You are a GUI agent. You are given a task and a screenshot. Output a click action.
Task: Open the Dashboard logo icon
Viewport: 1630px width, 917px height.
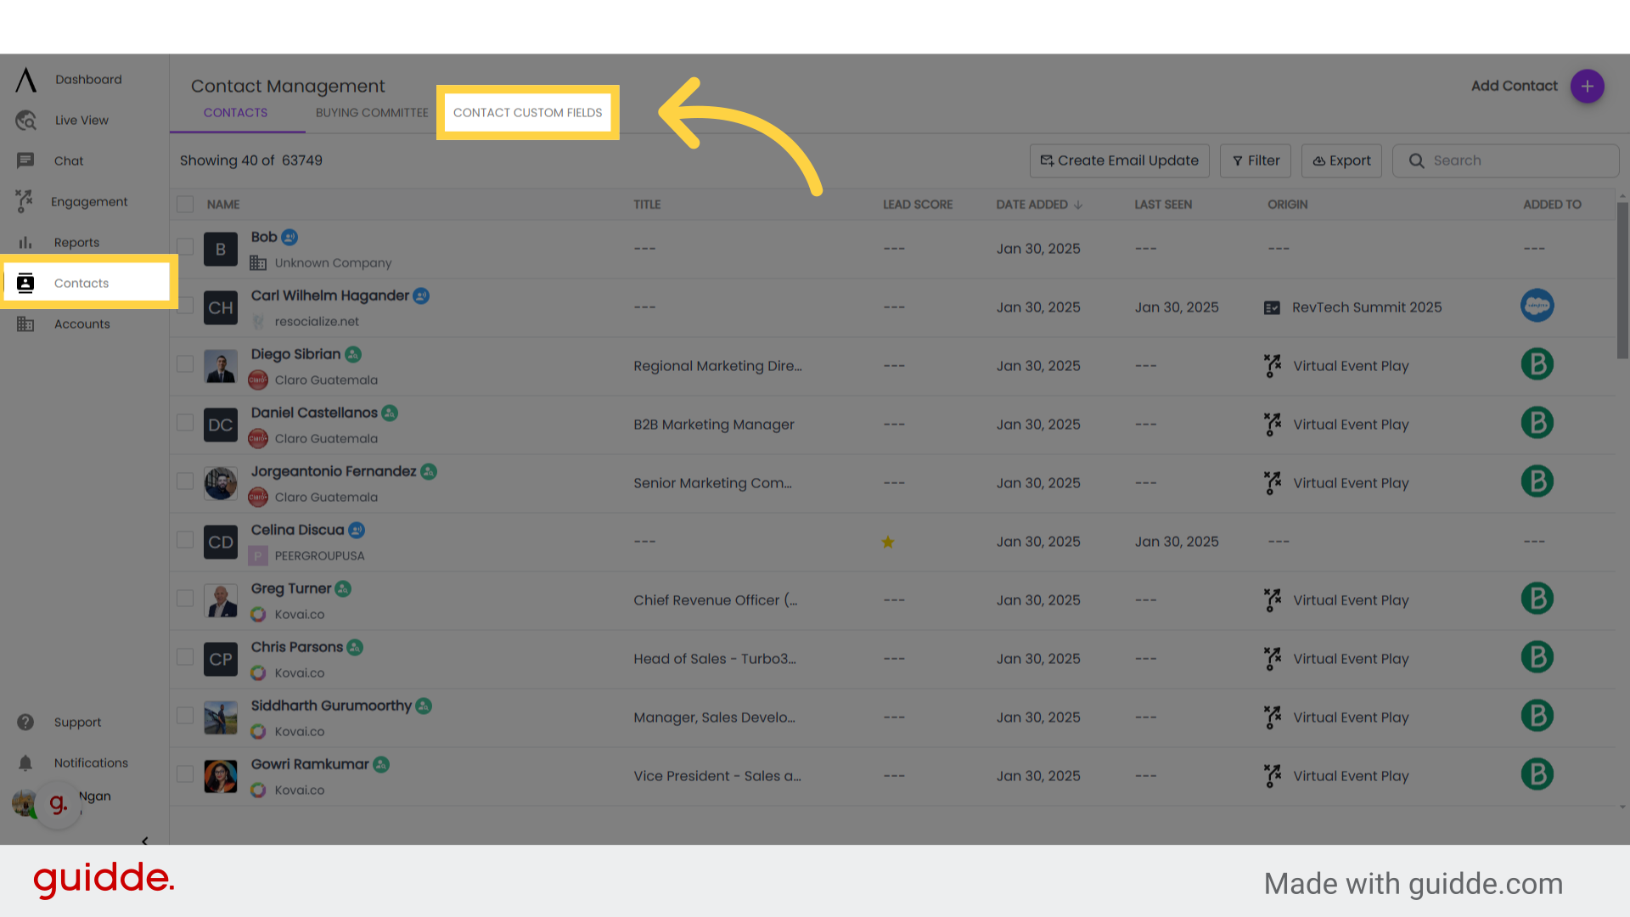pos(25,80)
